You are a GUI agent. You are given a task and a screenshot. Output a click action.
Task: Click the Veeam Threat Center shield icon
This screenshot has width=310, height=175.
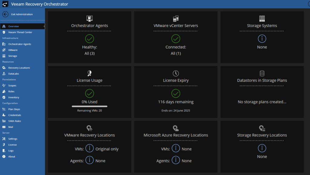click(x=4, y=32)
